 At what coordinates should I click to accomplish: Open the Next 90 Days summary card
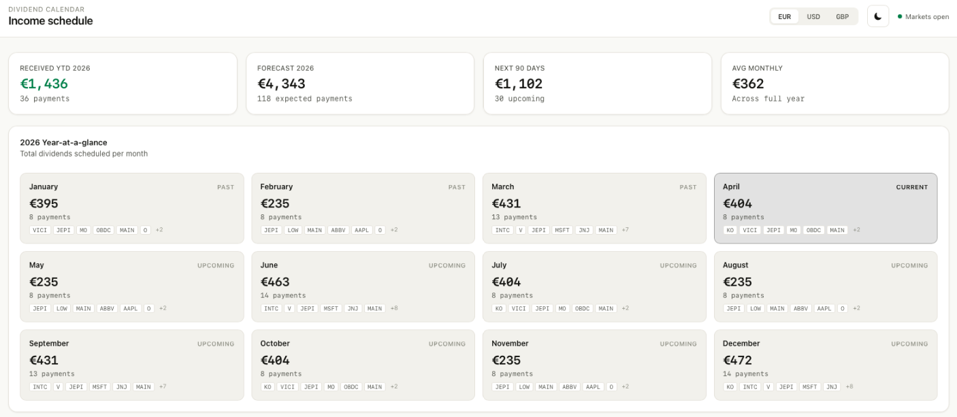(597, 83)
